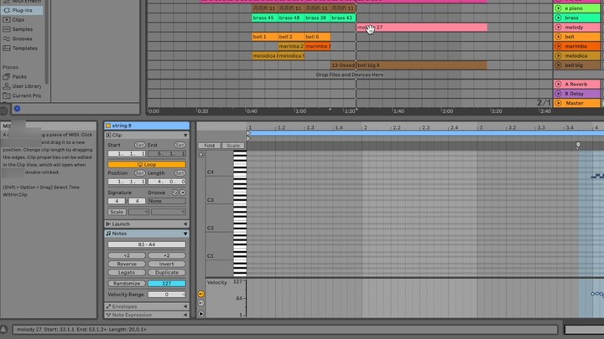Select Plug-Ins in the browser sidebar
Viewport: 604px width, 339px height.
click(x=23, y=10)
